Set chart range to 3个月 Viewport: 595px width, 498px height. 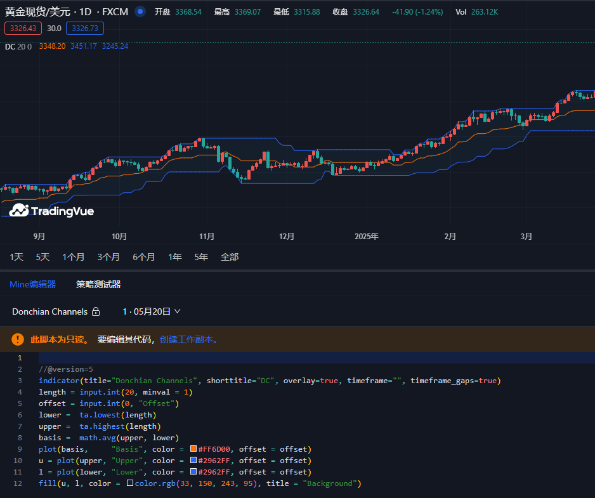[108, 257]
